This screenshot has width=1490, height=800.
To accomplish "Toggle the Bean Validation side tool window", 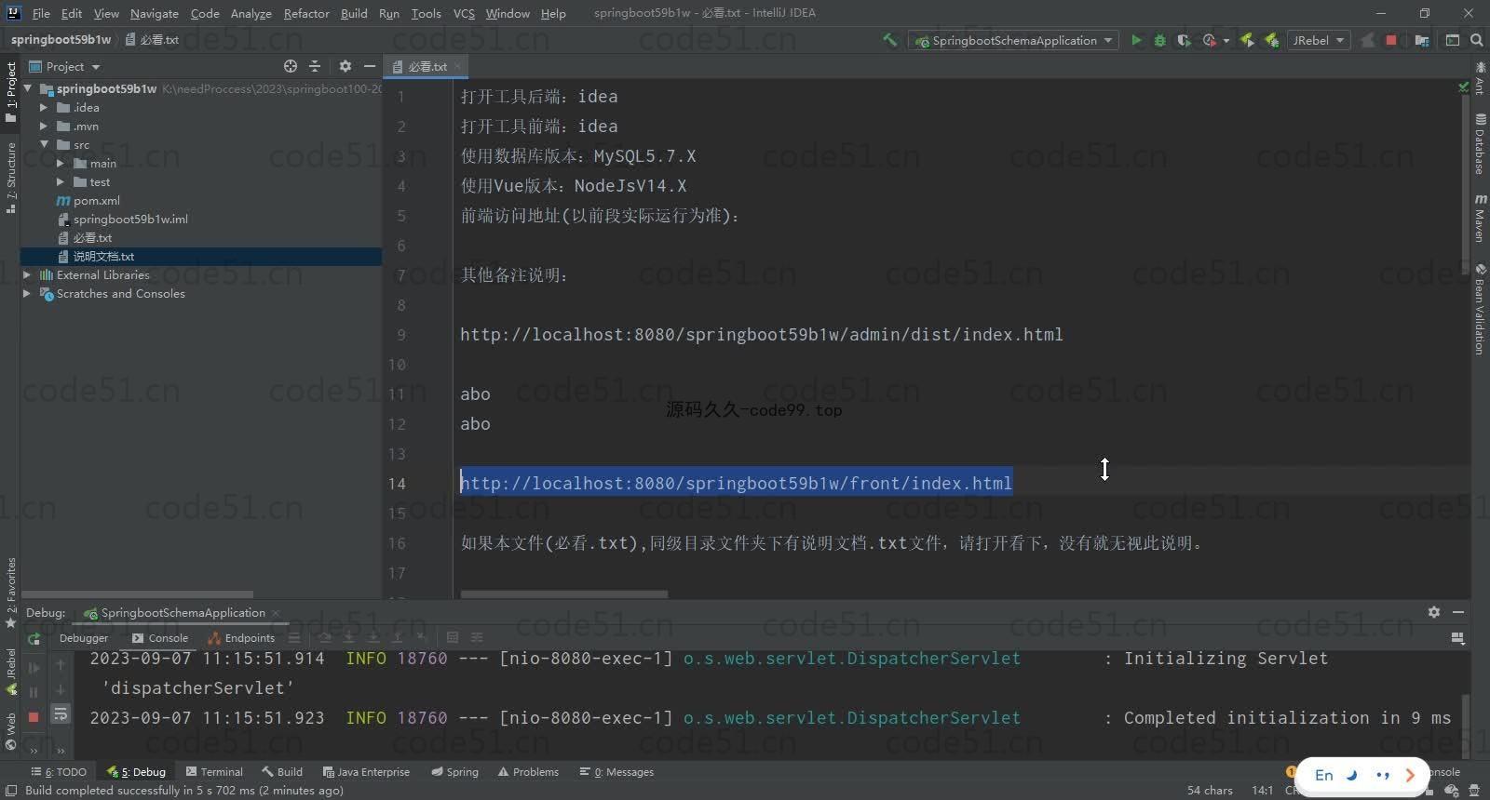I will point(1480,309).
